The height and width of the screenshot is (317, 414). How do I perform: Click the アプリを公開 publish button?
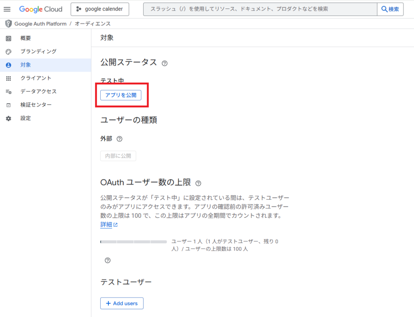(120, 95)
